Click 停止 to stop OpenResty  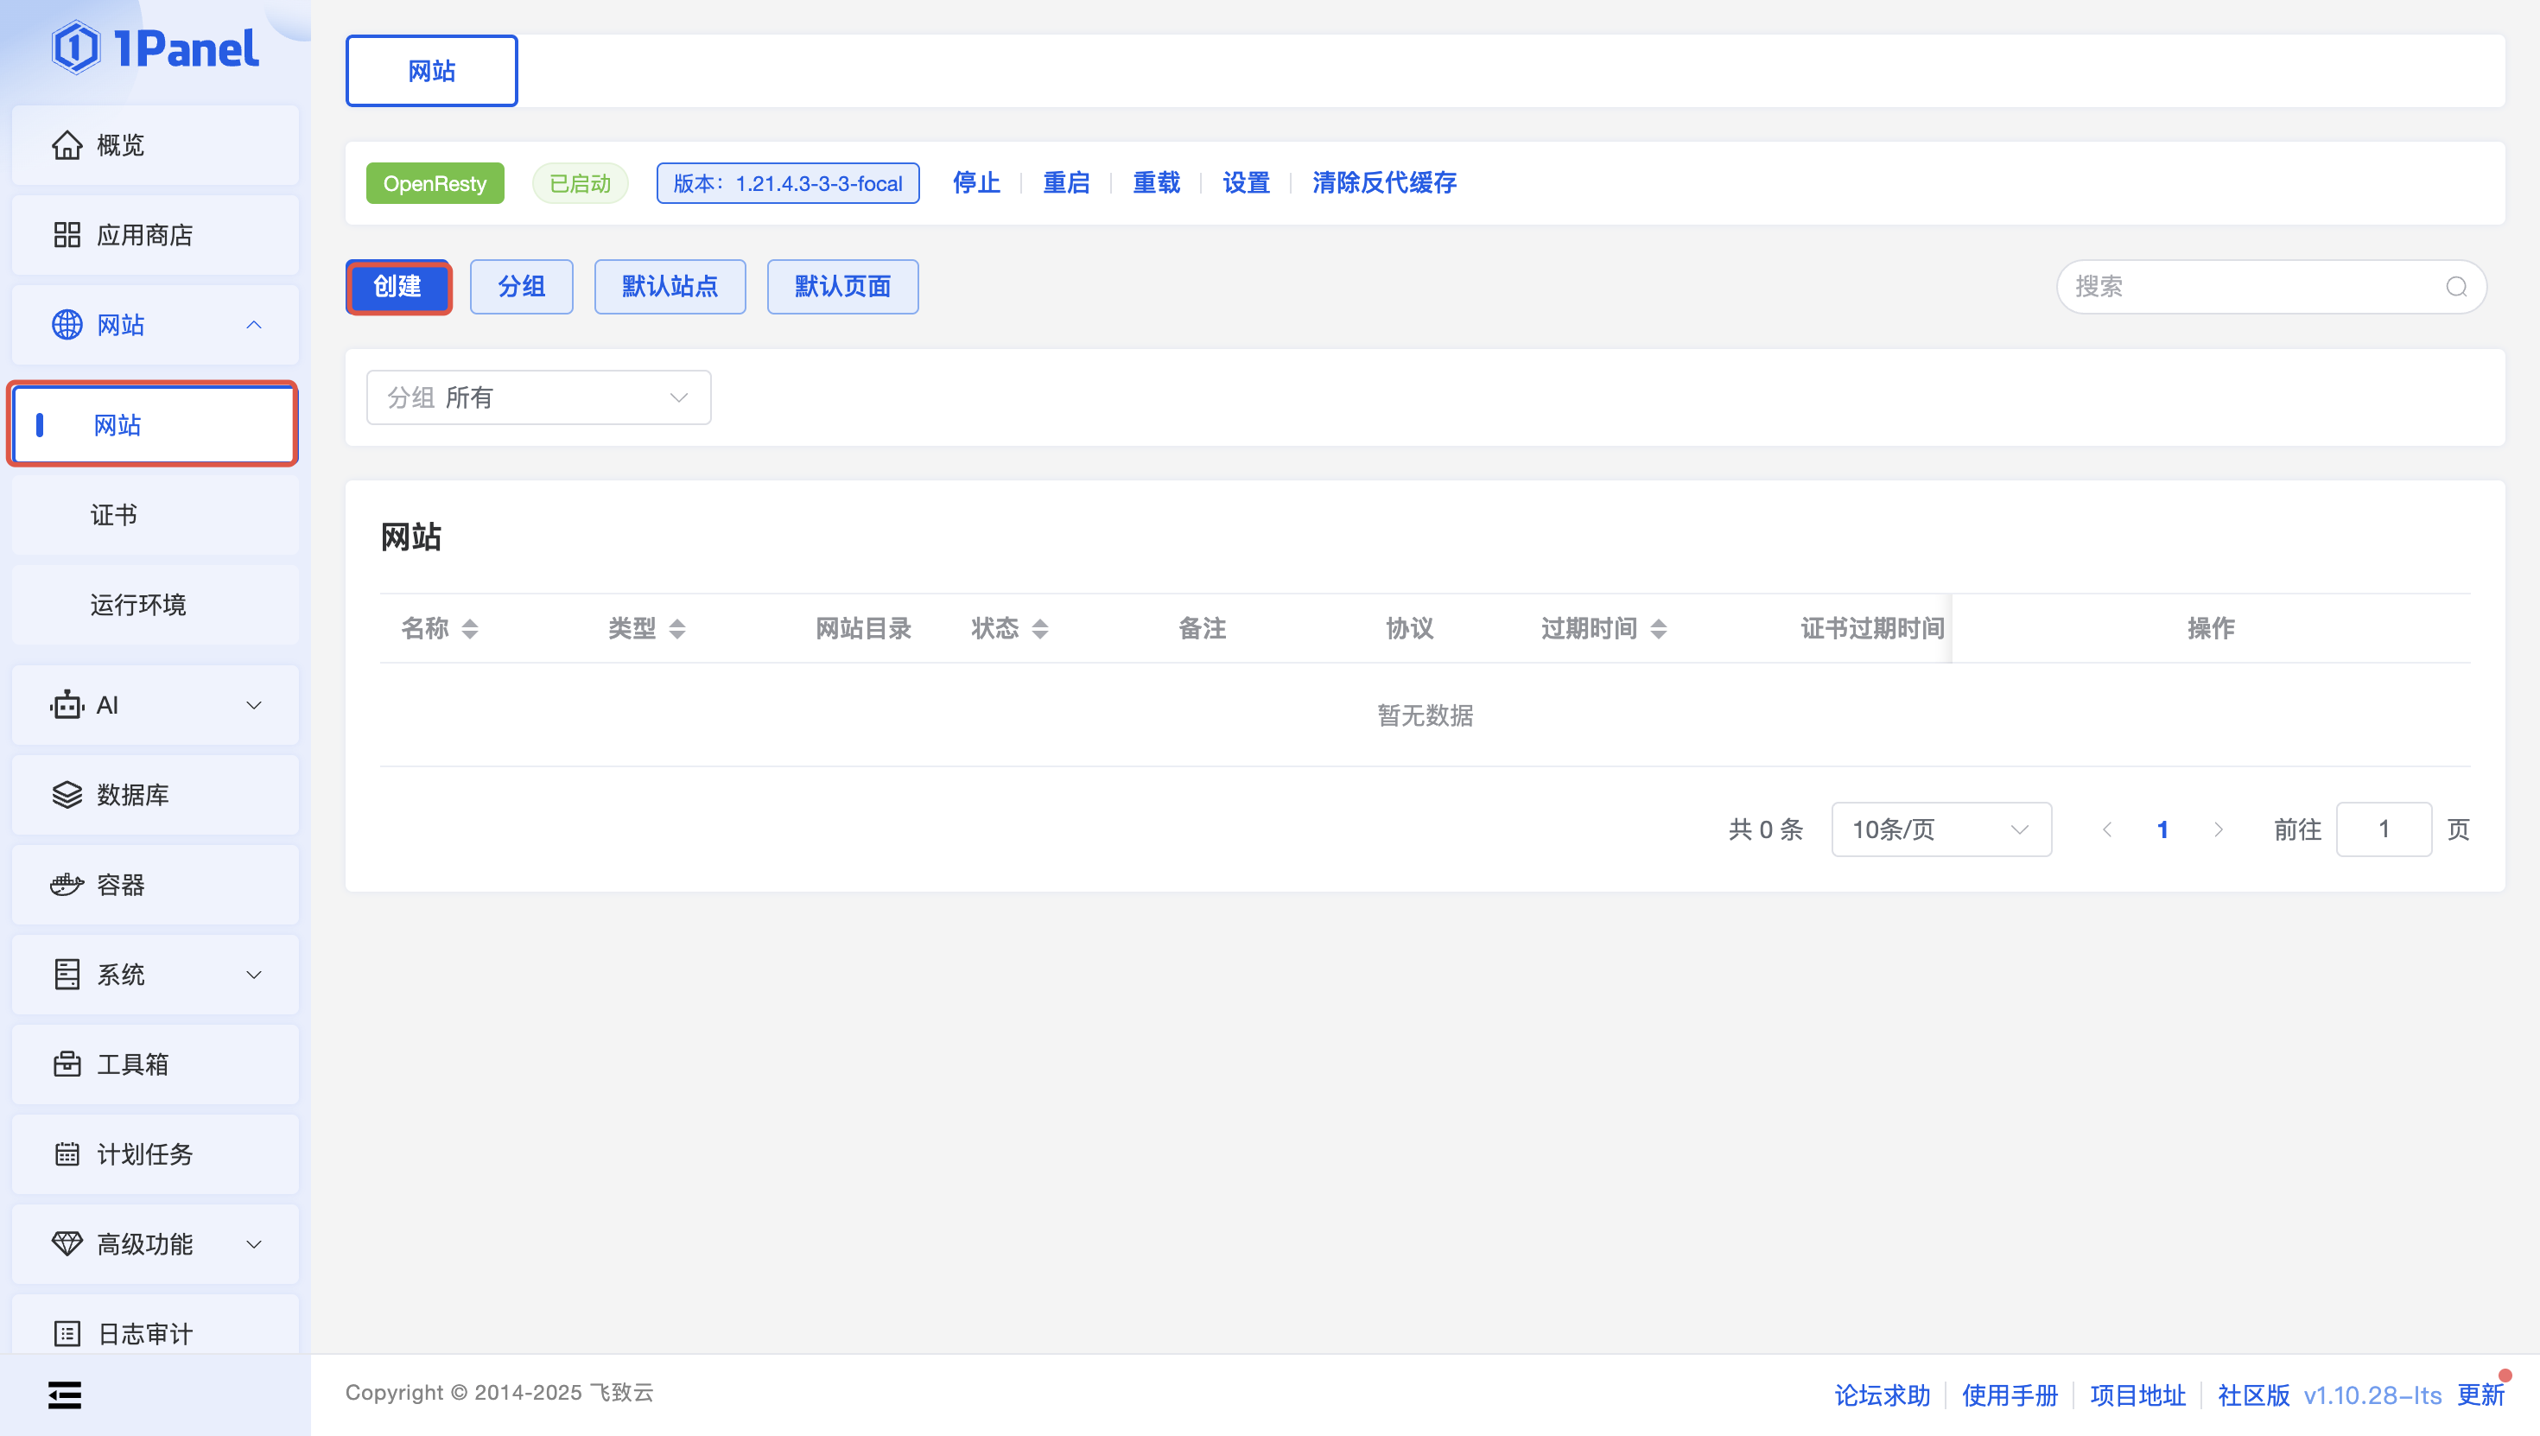976,183
